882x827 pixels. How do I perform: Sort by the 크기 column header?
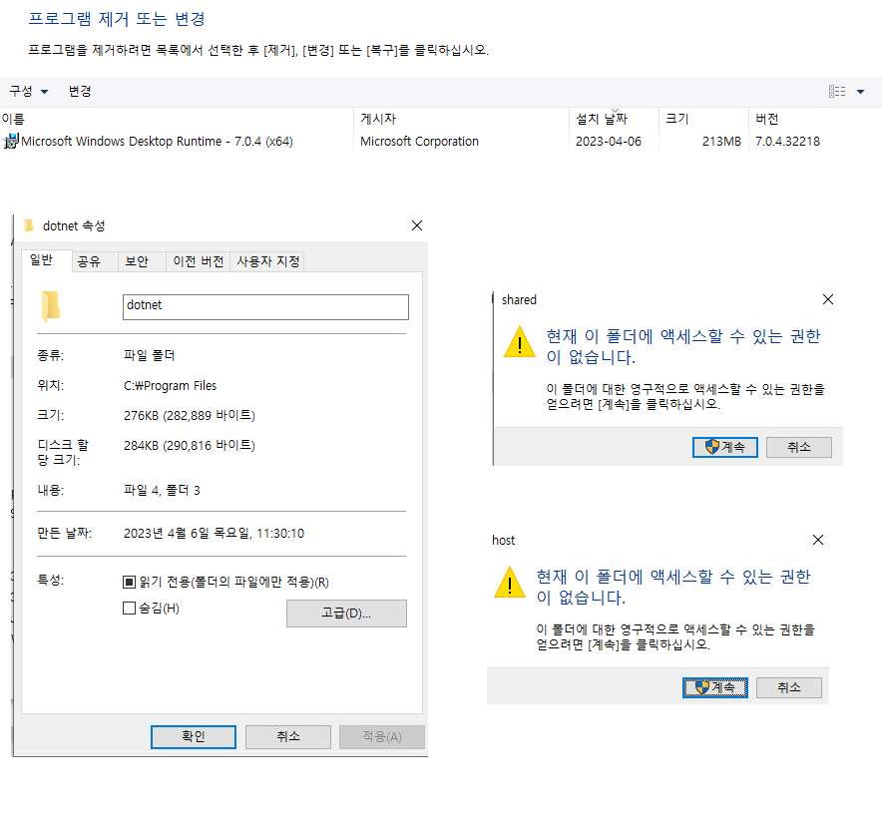[703, 119]
